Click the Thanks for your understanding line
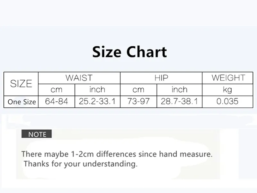The image size is (257, 193). click(x=81, y=164)
